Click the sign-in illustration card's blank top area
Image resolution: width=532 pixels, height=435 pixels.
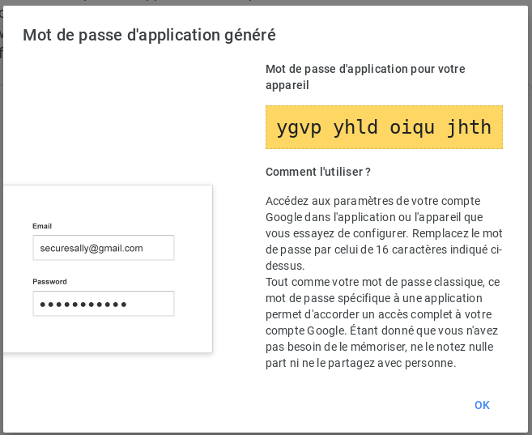pyautogui.click(x=108, y=202)
